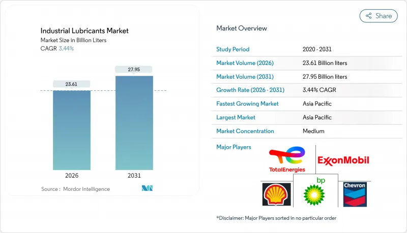The width and height of the screenshot is (407, 233).
Task: Click the Mordor Intelligence logo icon
Action: [x=147, y=189]
